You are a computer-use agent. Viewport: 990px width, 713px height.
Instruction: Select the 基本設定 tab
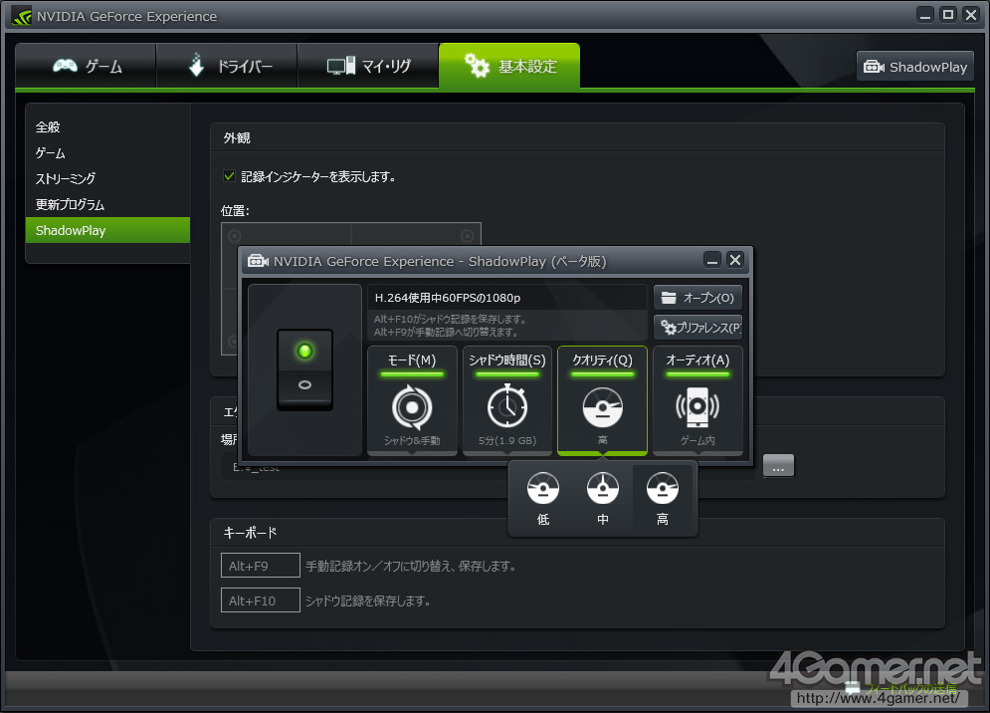[x=509, y=66]
